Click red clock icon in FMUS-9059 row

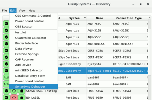(14, 98)
